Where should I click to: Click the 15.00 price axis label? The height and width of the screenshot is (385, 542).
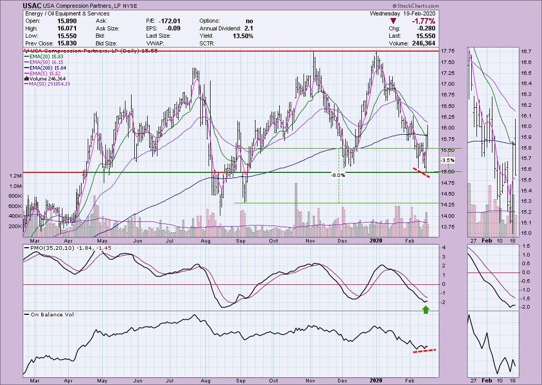[449, 172]
